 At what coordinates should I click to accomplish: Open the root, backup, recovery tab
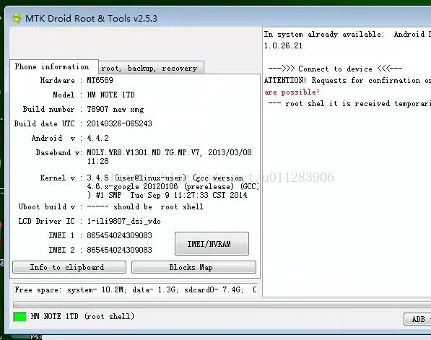click(151, 68)
